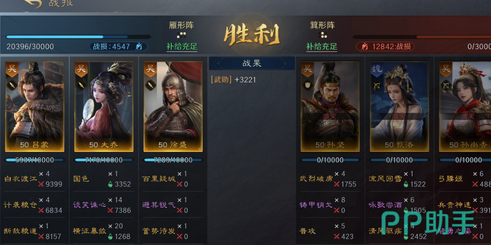The image size is (491, 245).
Task: Click the 魏 faction badge on 甄洛's card
Action: pos(377,69)
